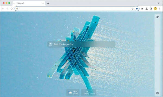Open the Osaka weather widget
Viewport: 163px width, 97px height.
tap(73, 92)
